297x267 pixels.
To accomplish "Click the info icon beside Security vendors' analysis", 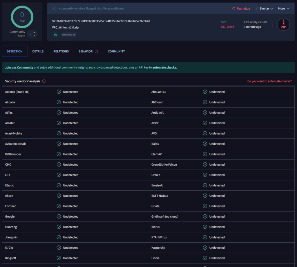I will tap(44, 81).
